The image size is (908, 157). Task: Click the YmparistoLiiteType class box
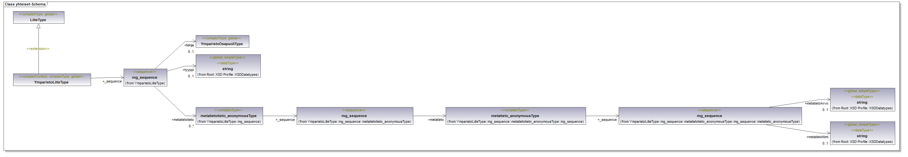(52, 80)
